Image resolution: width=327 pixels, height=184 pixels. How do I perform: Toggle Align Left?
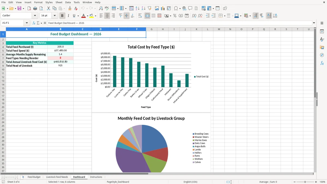point(101,16)
